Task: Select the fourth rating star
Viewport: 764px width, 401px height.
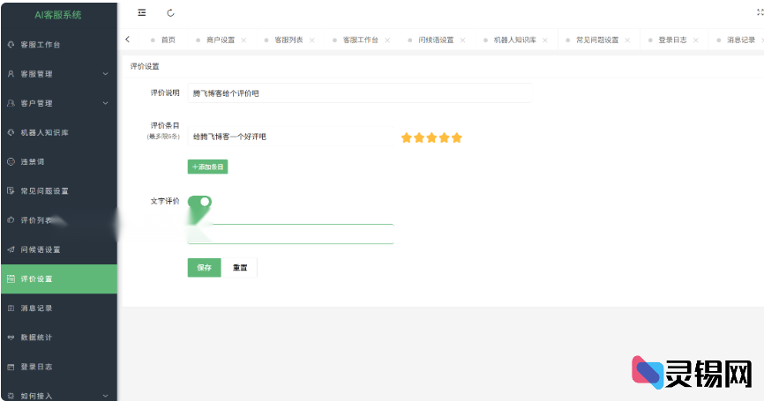Action: point(445,137)
